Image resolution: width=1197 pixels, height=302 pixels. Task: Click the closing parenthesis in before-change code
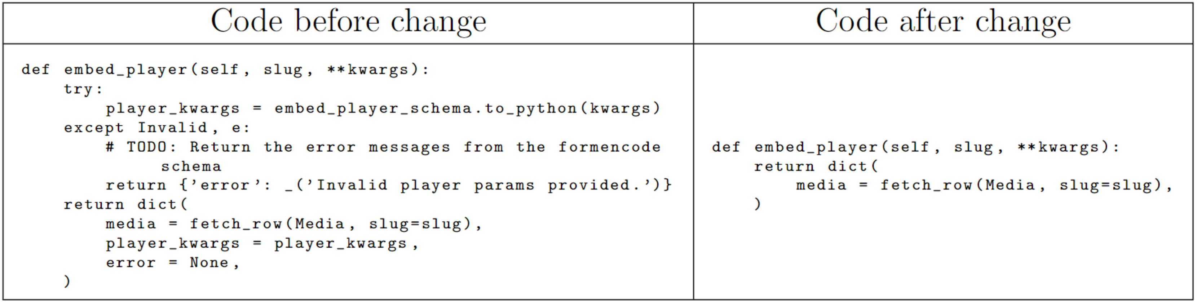[x=67, y=281]
